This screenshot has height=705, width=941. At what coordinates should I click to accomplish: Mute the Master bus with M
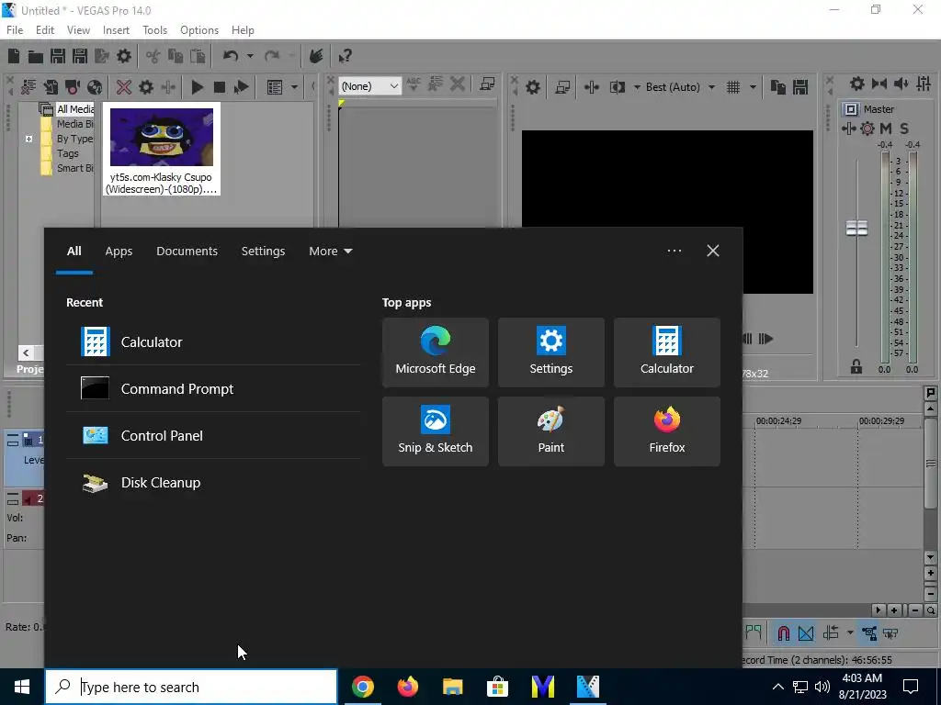pyautogui.click(x=886, y=129)
